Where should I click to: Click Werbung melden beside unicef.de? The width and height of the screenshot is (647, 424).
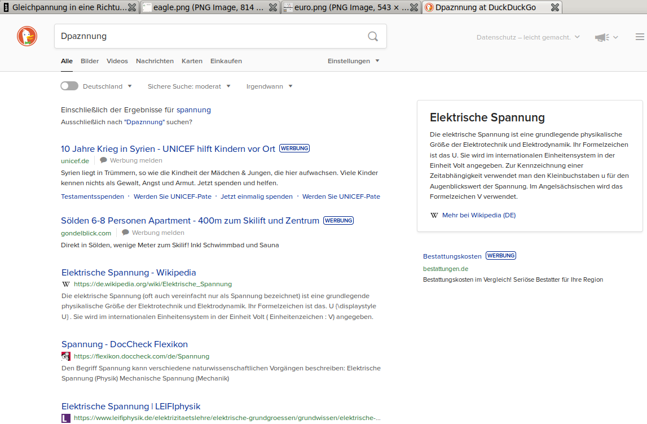[x=136, y=160]
